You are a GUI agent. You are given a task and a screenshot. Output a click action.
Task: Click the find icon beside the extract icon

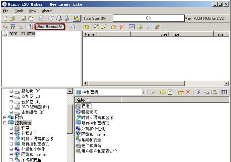pyautogui.click(x=150, y=27)
